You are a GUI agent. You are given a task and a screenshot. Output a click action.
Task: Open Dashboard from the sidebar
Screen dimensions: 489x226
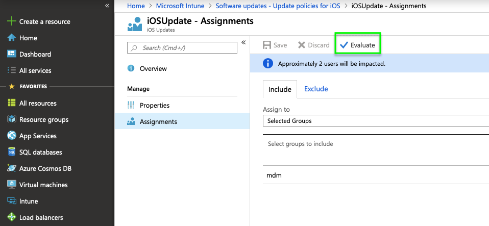(x=35, y=54)
